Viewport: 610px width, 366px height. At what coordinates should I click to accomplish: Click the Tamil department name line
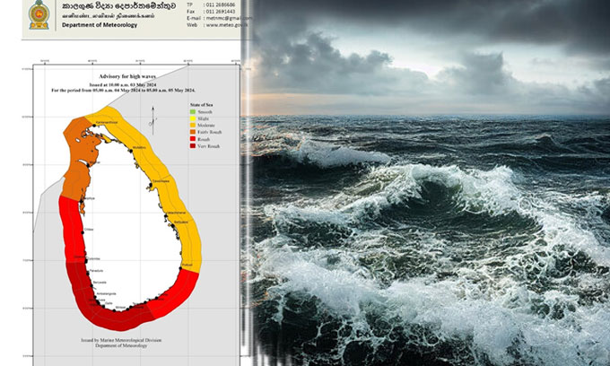pos(109,16)
